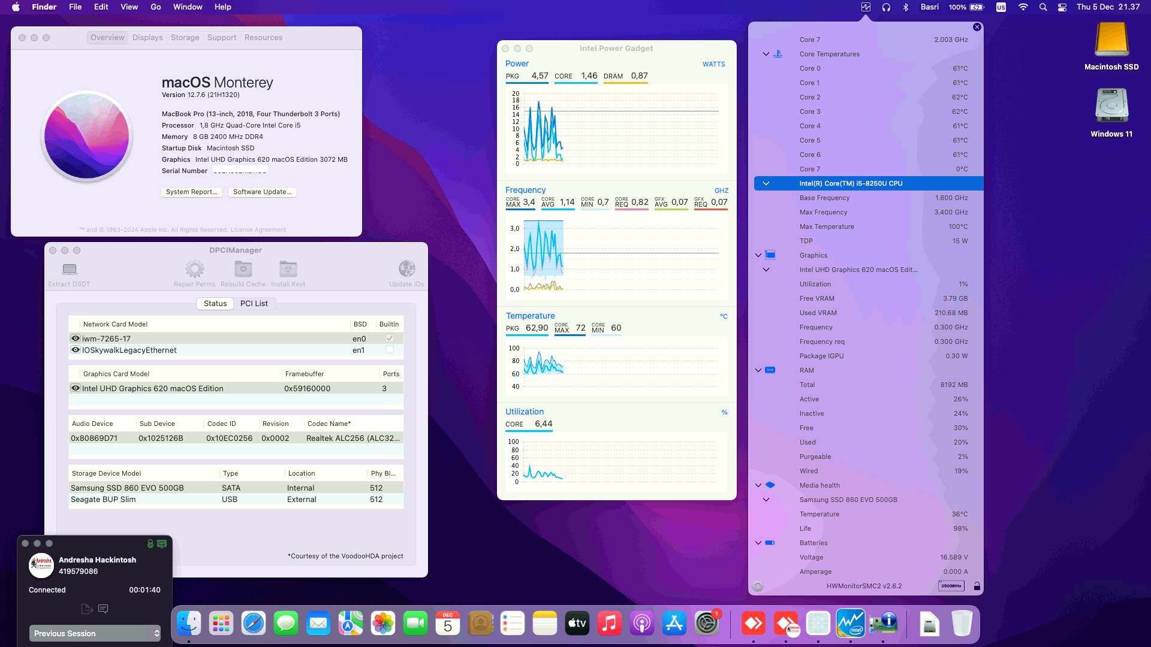Click HWMonitor icon in the menu bar
This screenshot has height=647, width=1151.
point(866,7)
